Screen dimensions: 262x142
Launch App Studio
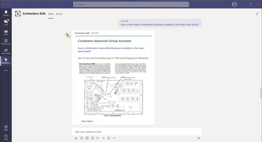pos(6,51)
